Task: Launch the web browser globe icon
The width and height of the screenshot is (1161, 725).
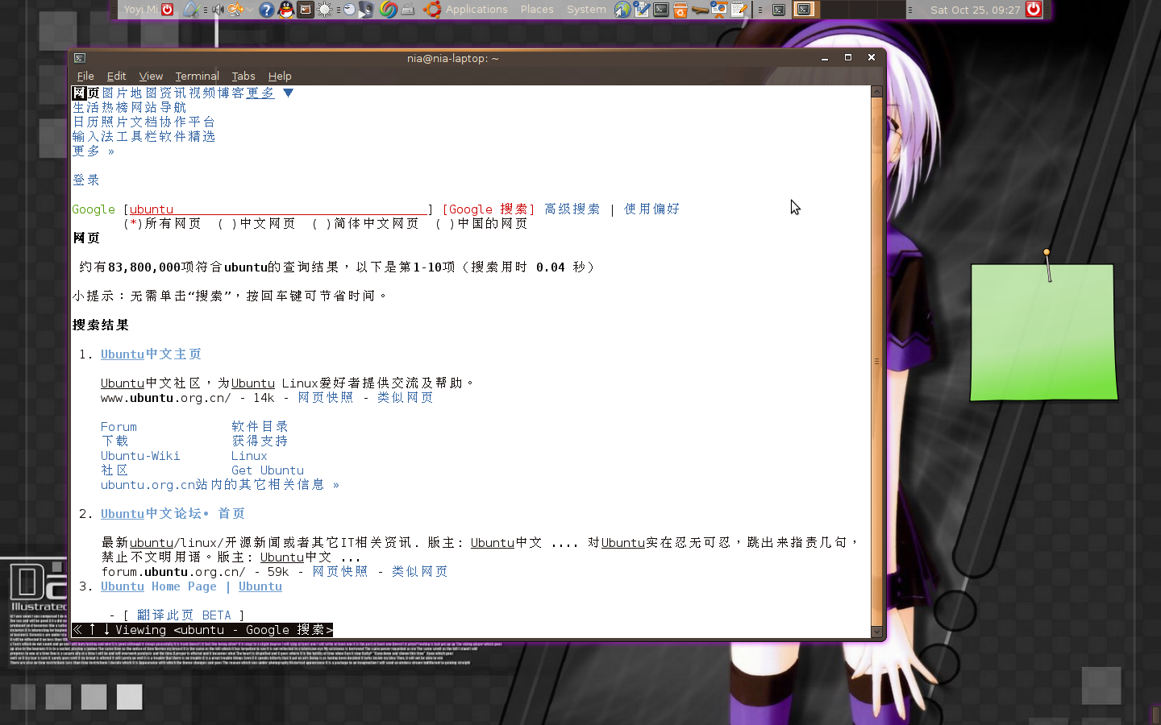Action: pyautogui.click(x=622, y=10)
